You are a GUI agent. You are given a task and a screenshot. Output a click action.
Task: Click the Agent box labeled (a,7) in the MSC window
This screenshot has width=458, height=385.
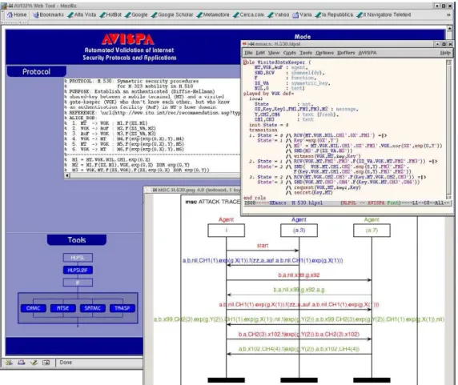372,231
